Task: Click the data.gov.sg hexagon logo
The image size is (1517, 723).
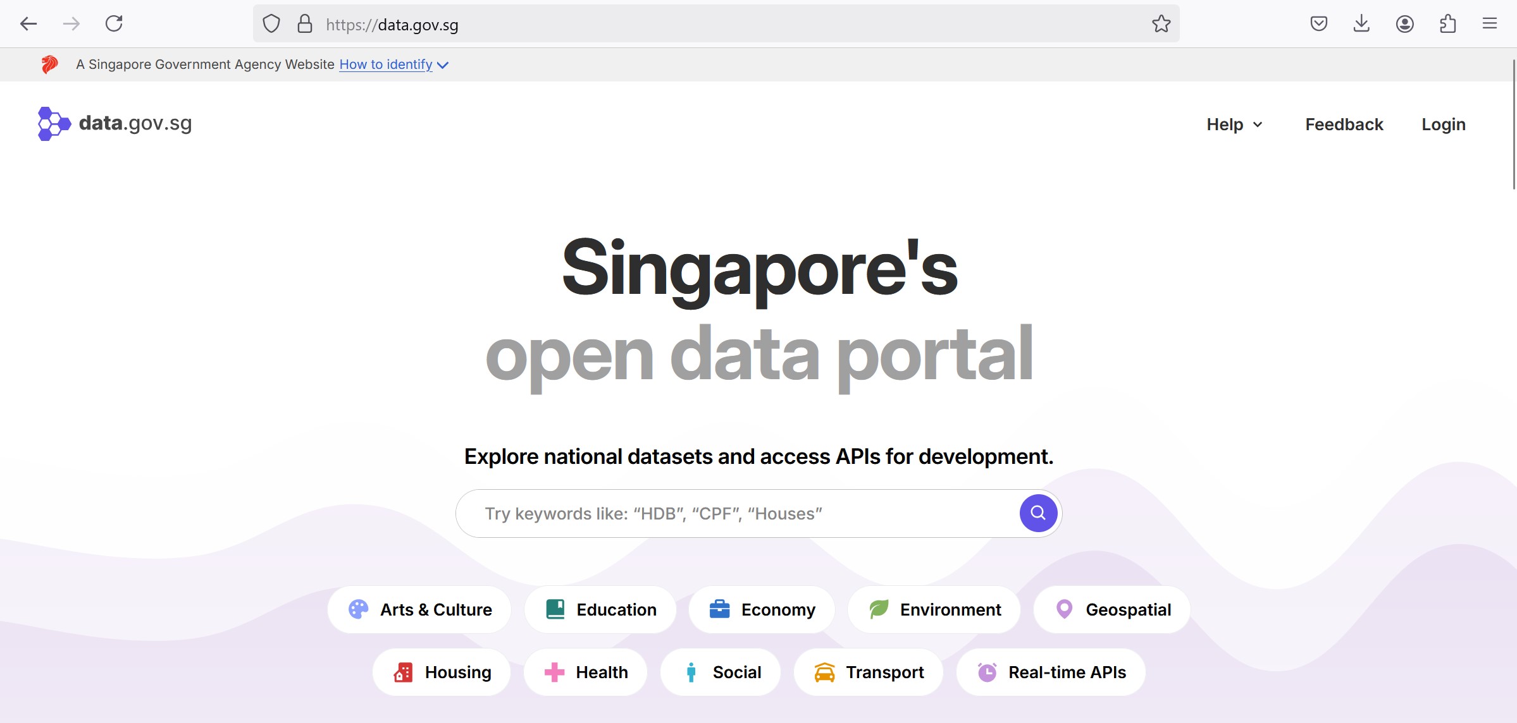Action: click(x=54, y=124)
